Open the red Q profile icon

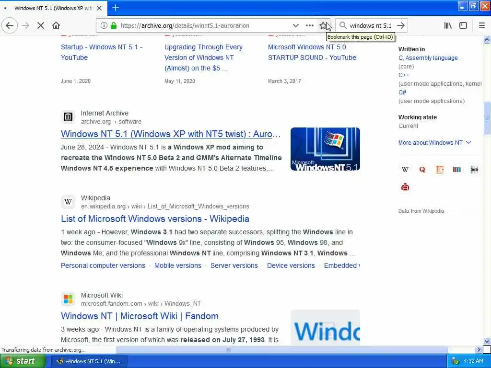click(x=422, y=170)
